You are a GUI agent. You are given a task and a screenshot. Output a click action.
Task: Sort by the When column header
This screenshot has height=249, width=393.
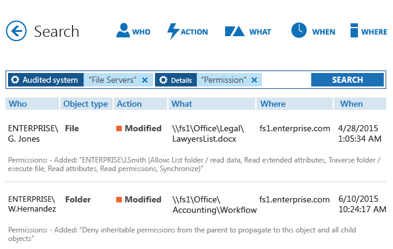point(351,104)
